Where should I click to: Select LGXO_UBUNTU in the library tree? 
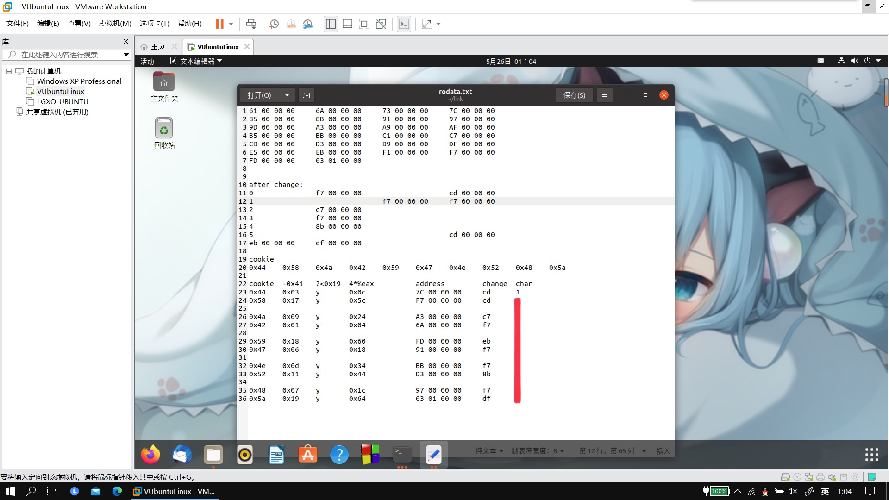pyautogui.click(x=63, y=102)
